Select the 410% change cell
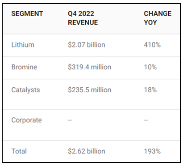Viewport: 183px width, 166px height. (x=152, y=45)
